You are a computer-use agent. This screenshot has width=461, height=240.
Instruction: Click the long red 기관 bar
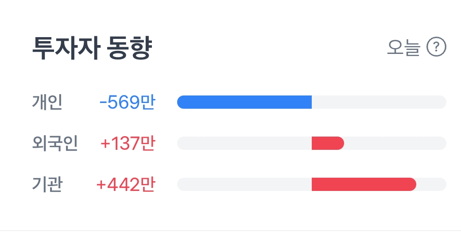point(364,184)
